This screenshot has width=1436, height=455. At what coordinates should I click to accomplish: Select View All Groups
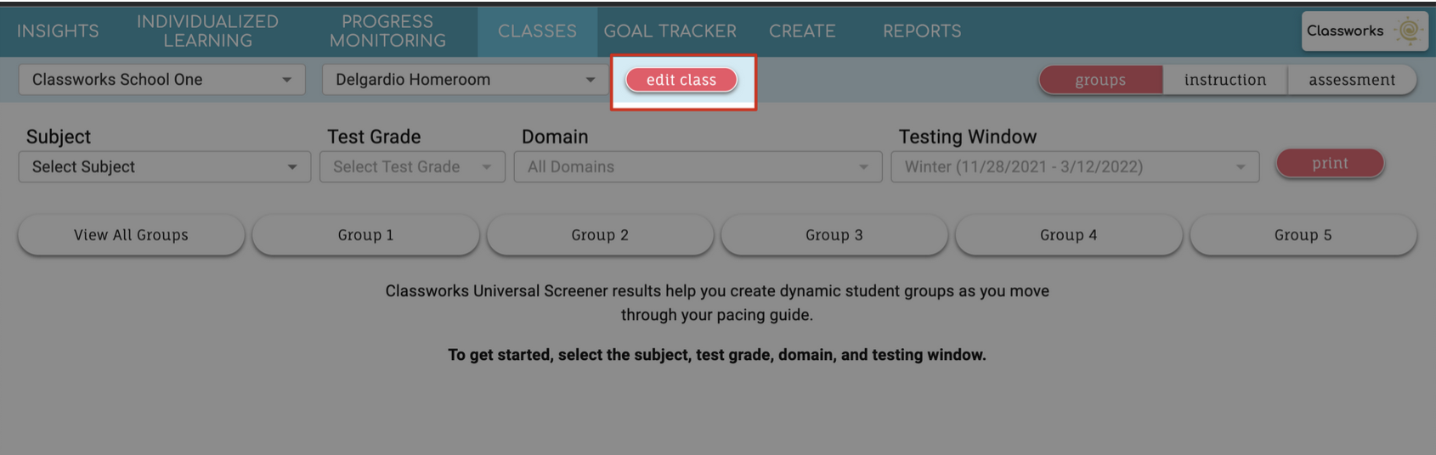[131, 235]
